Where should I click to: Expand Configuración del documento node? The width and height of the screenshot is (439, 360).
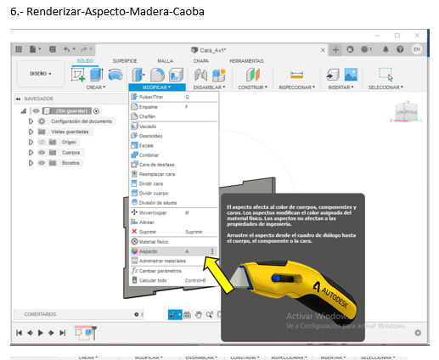coord(31,121)
